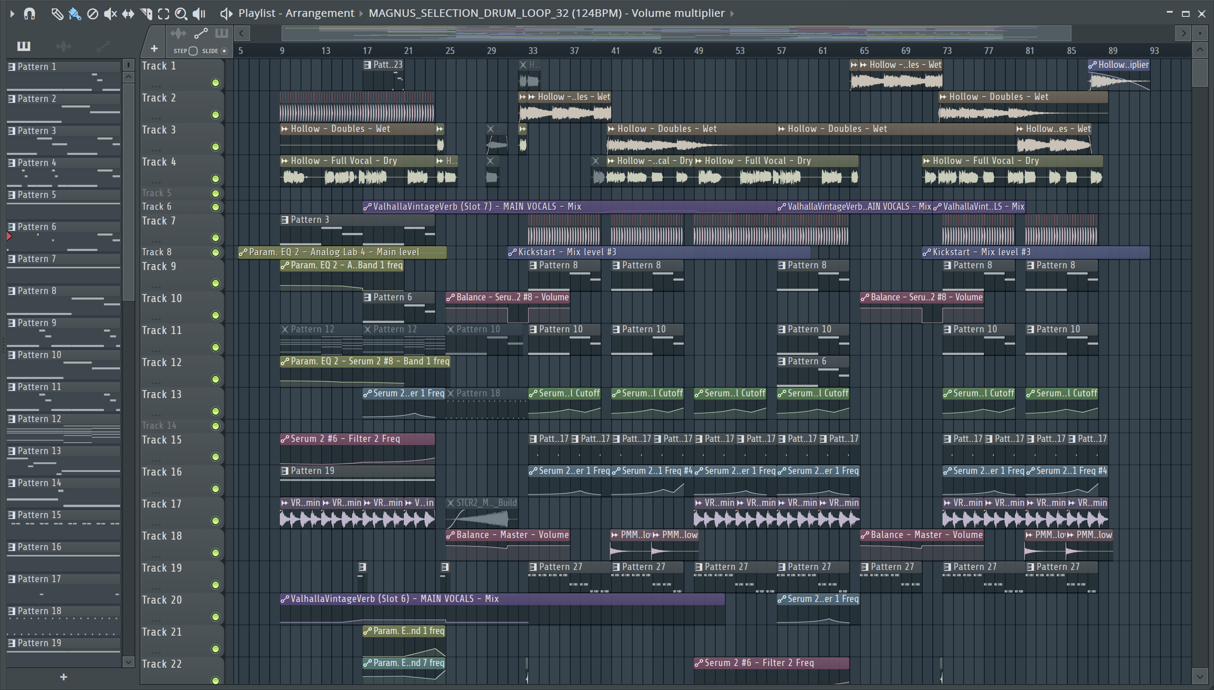Viewport: 1214px width, 690px height.
Task: Open the Automation tab in picker panel
Action: click(x=103, y=46)
